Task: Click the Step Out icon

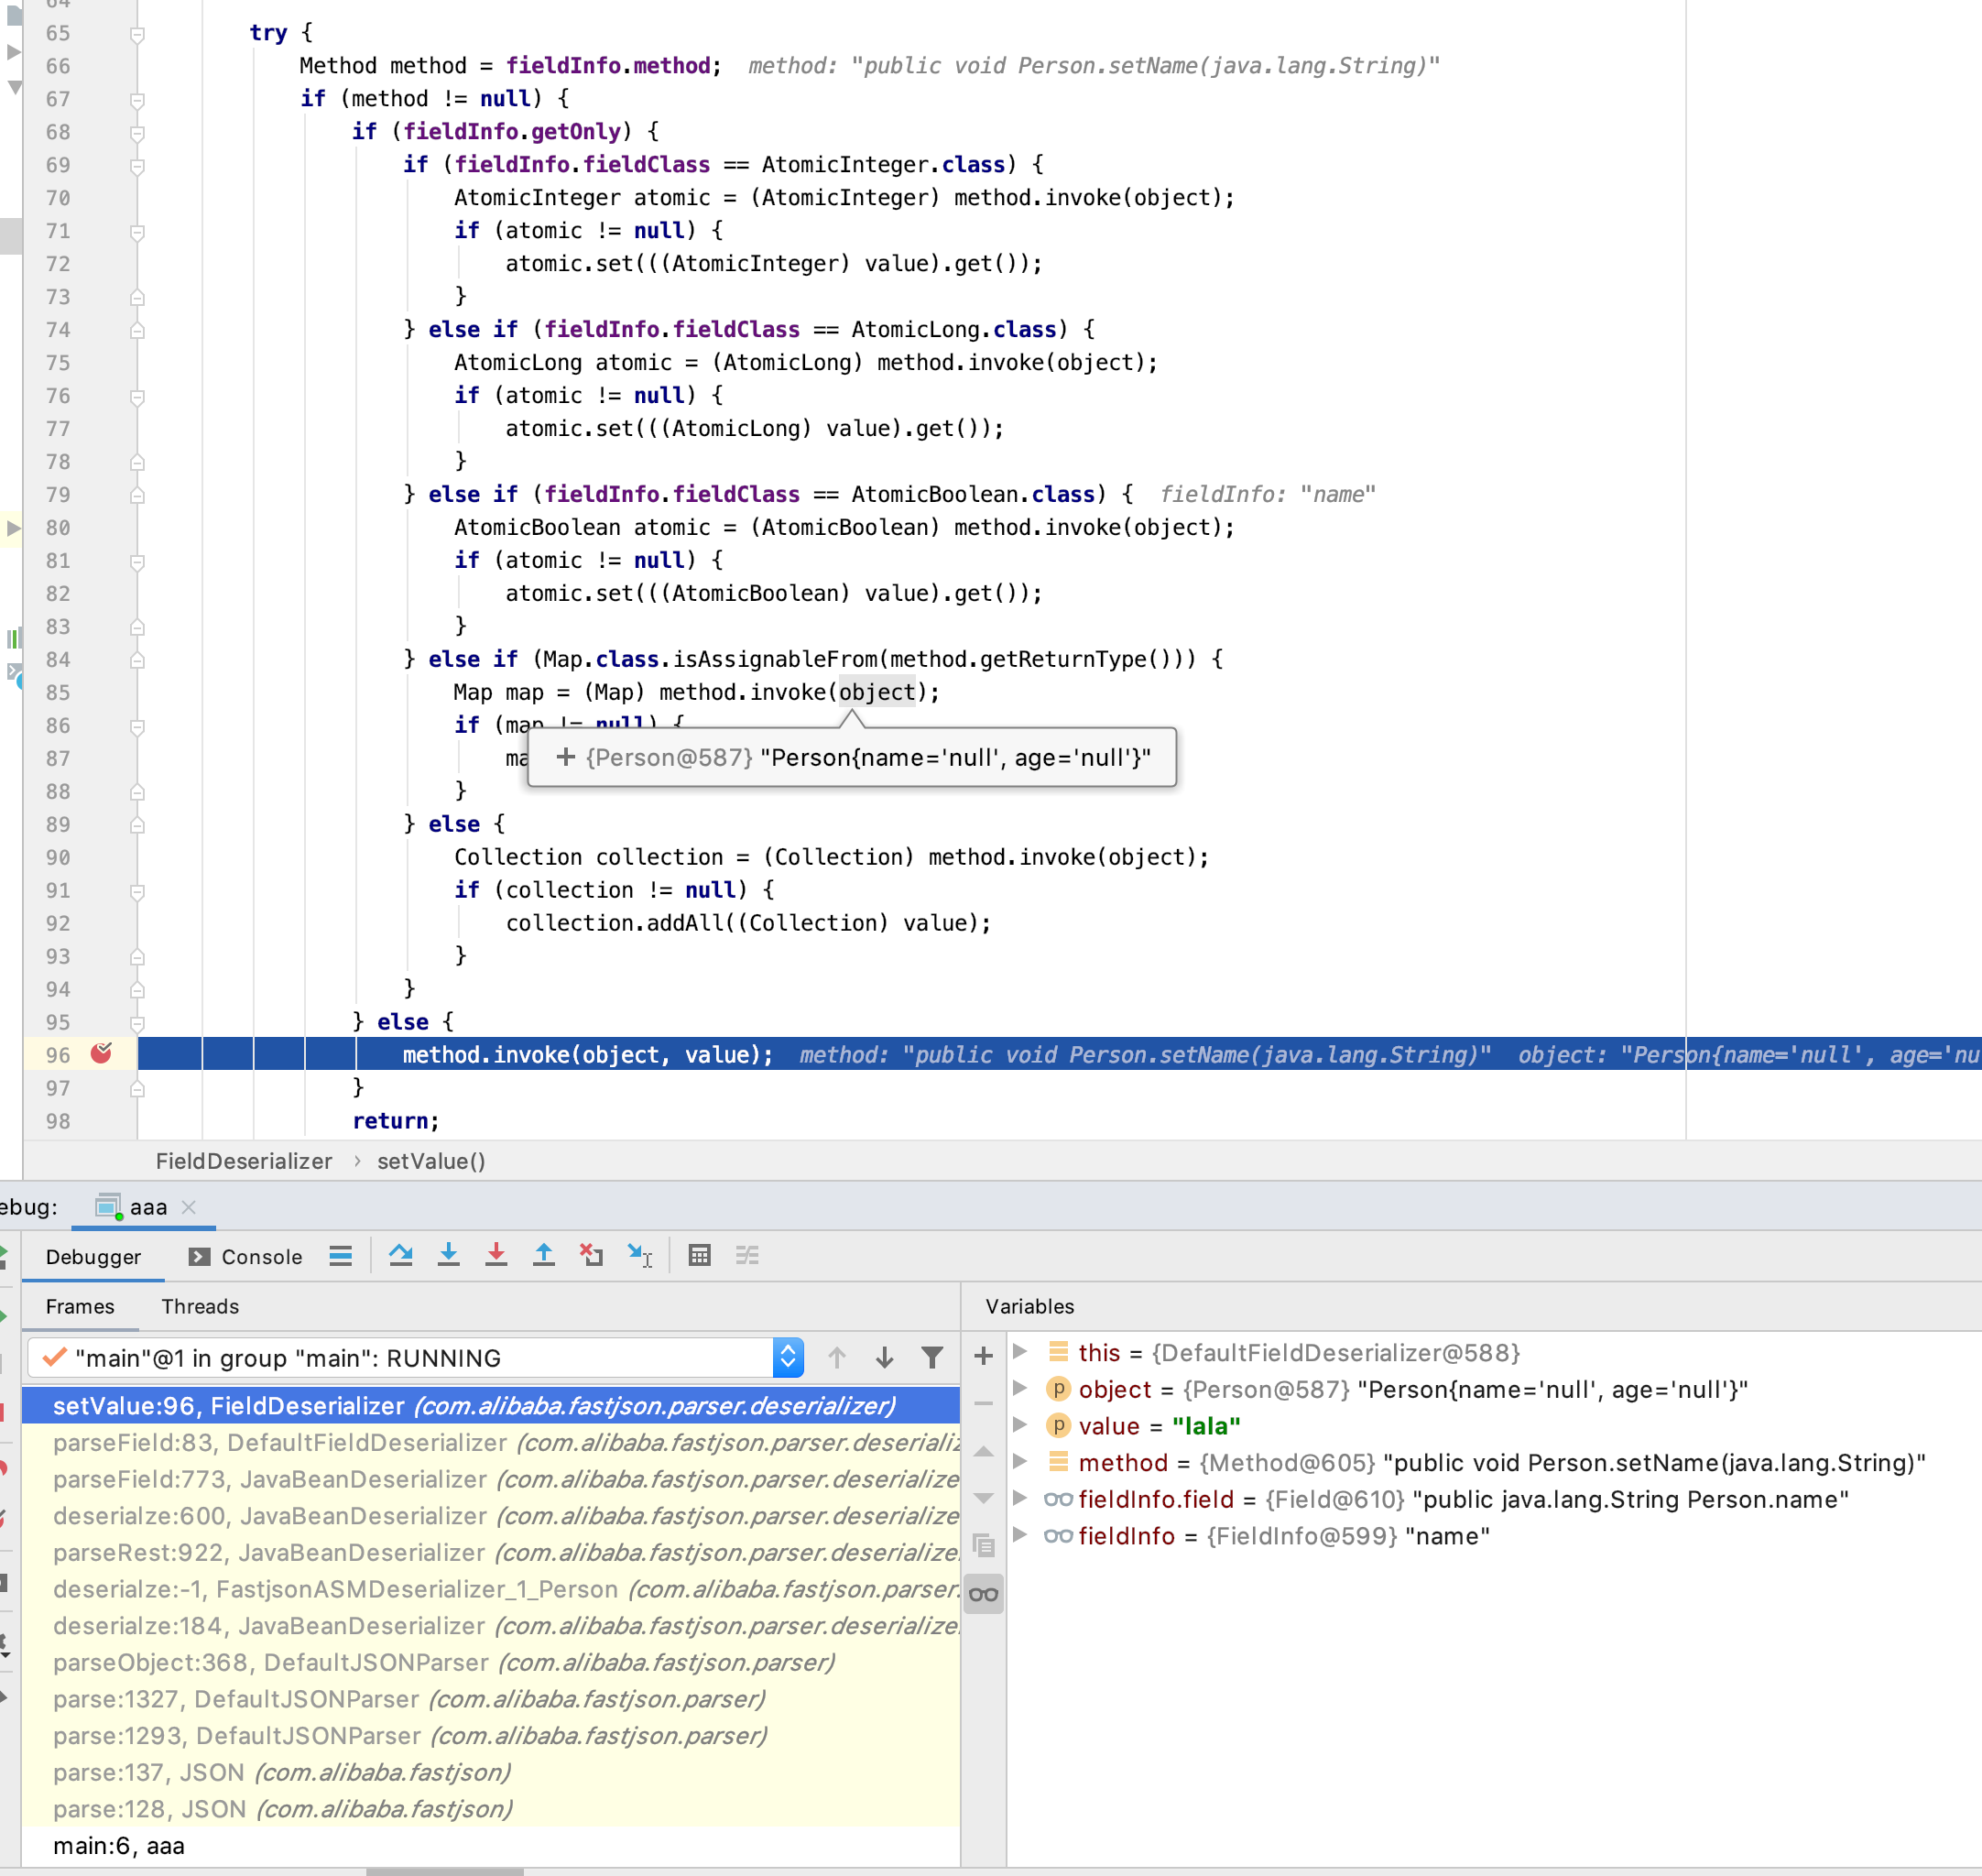Action: 544,1255
